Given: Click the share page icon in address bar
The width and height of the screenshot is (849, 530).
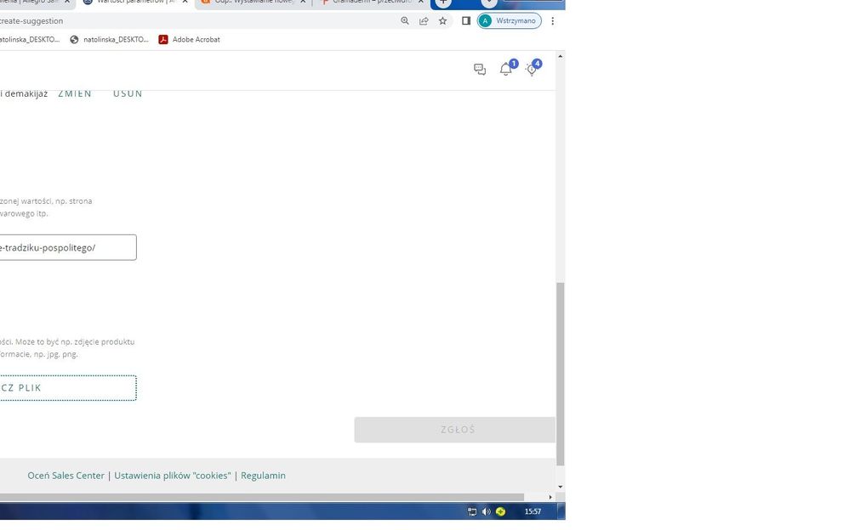Looking at the screenshot, I should pos(424,21).
